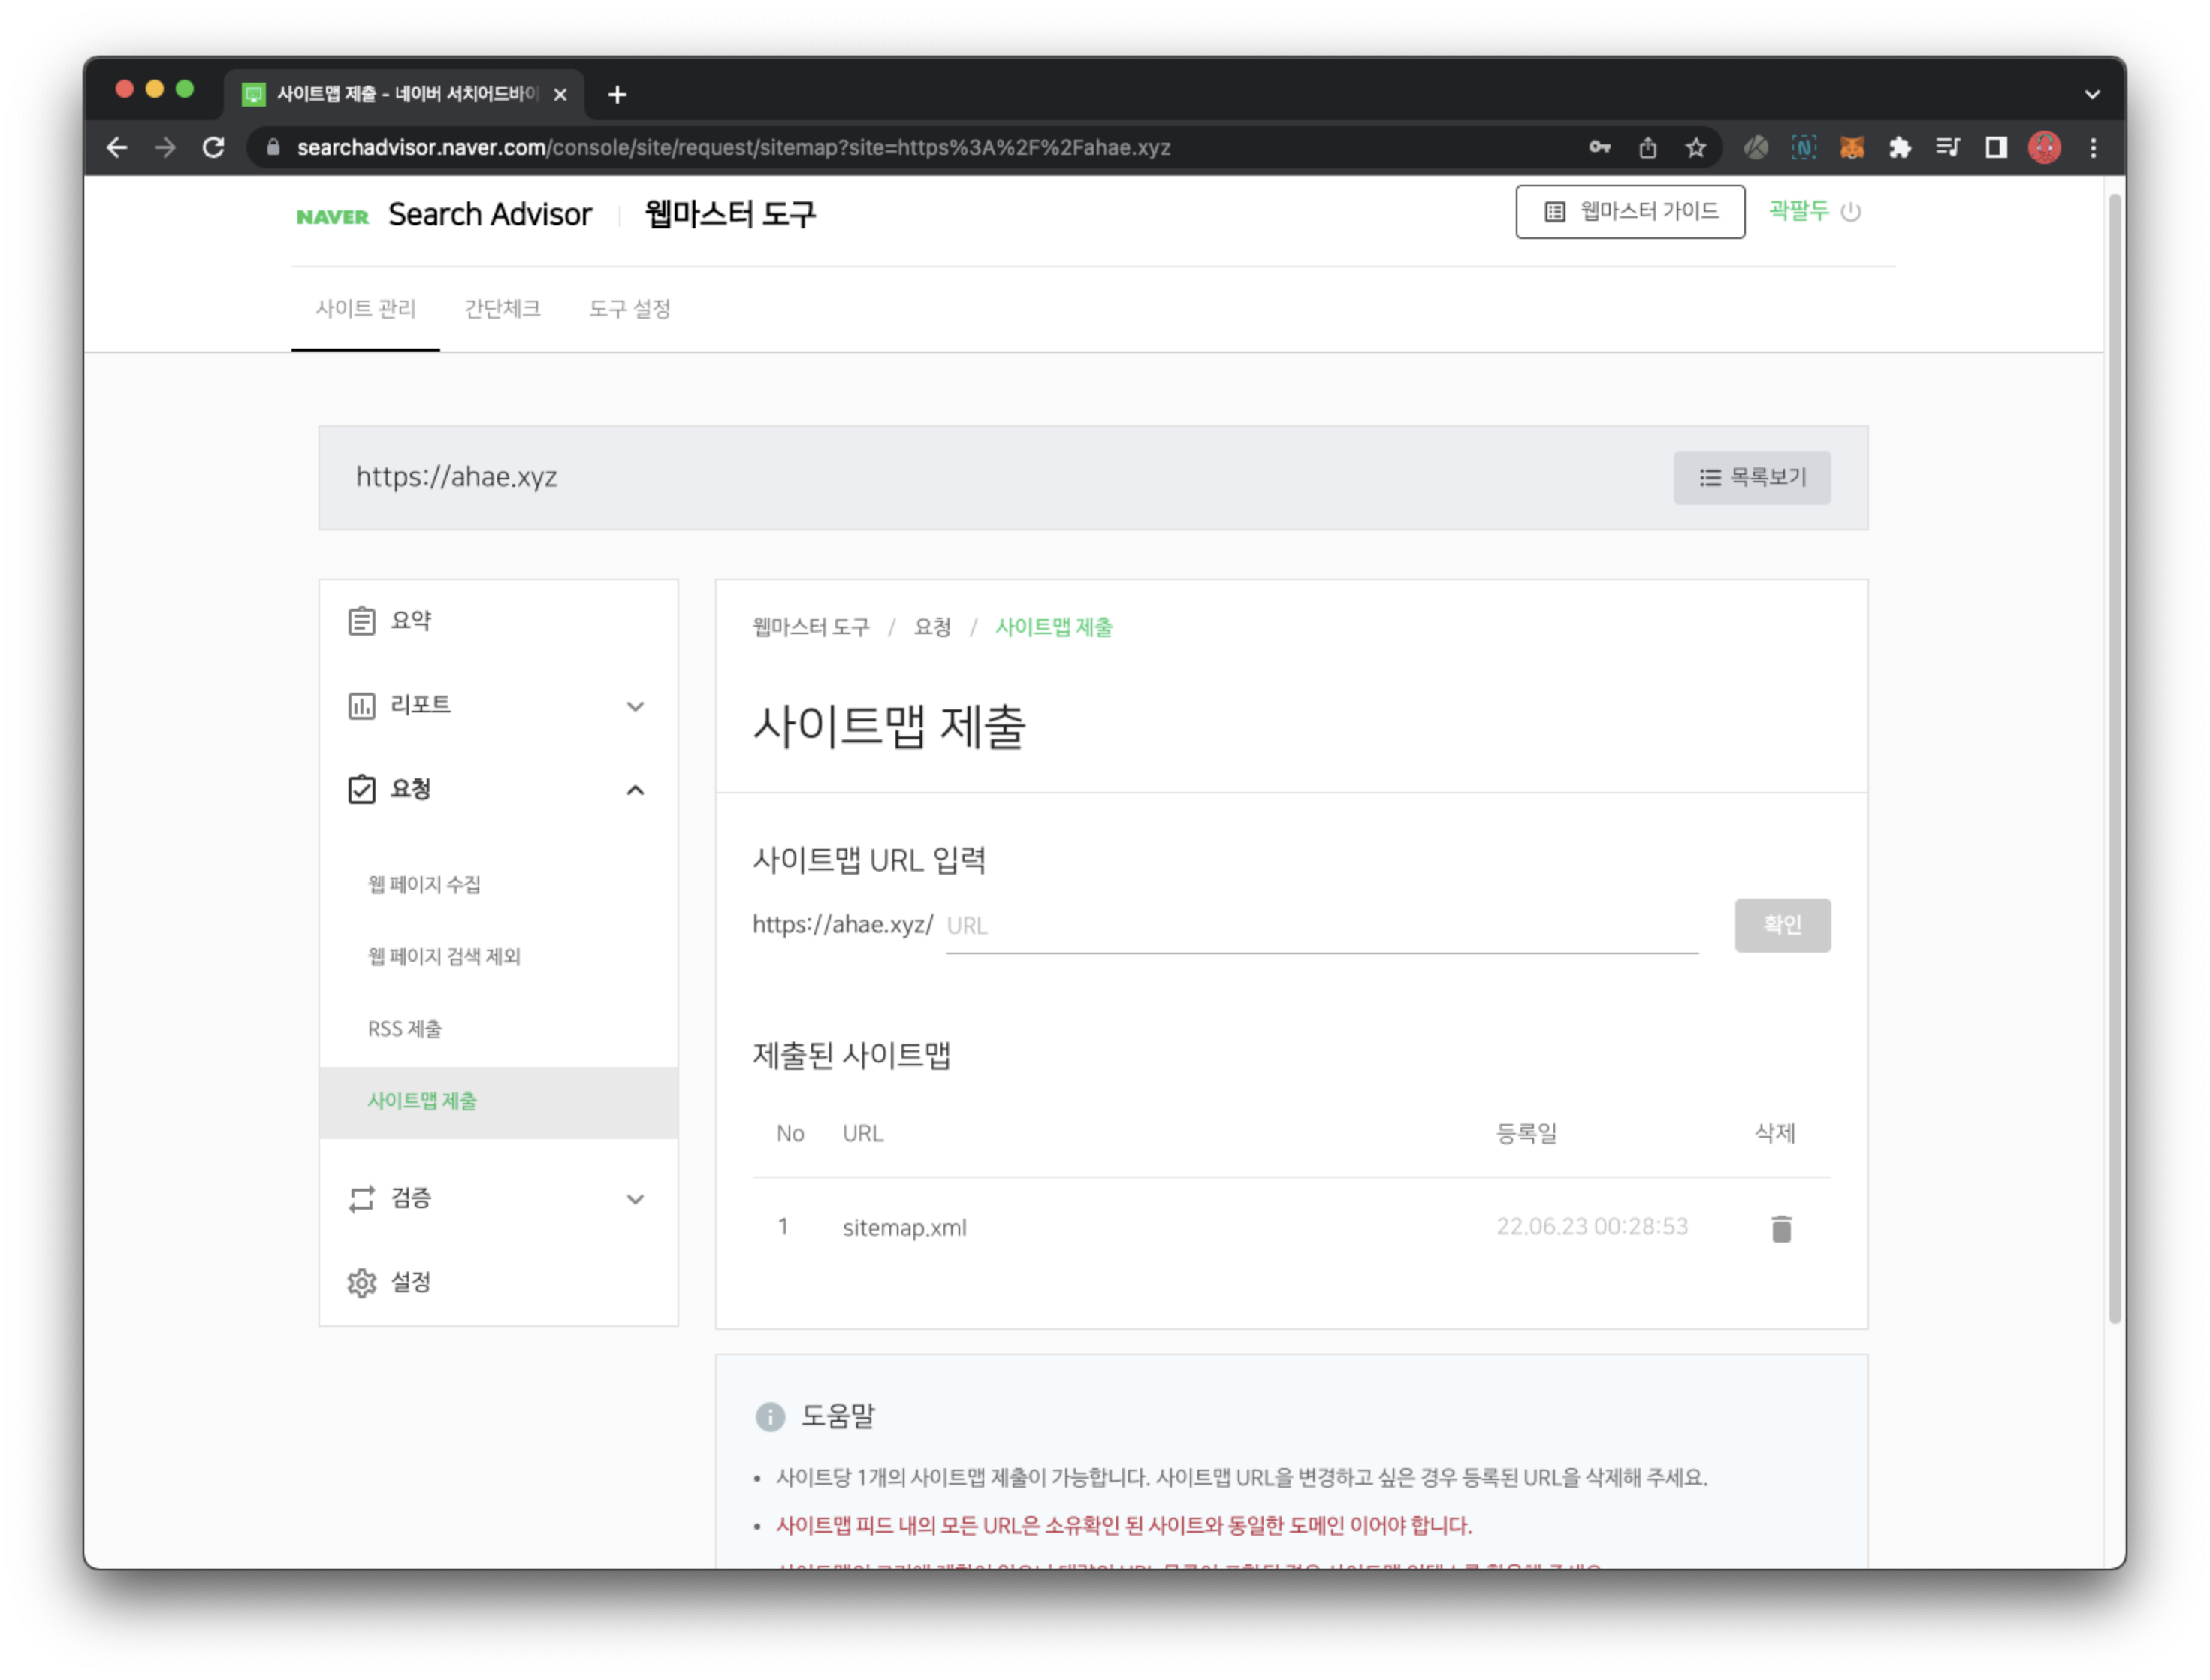Bookmark this page with the star icon
Screen dimensions: 2210x1680
click(1695, 148)
